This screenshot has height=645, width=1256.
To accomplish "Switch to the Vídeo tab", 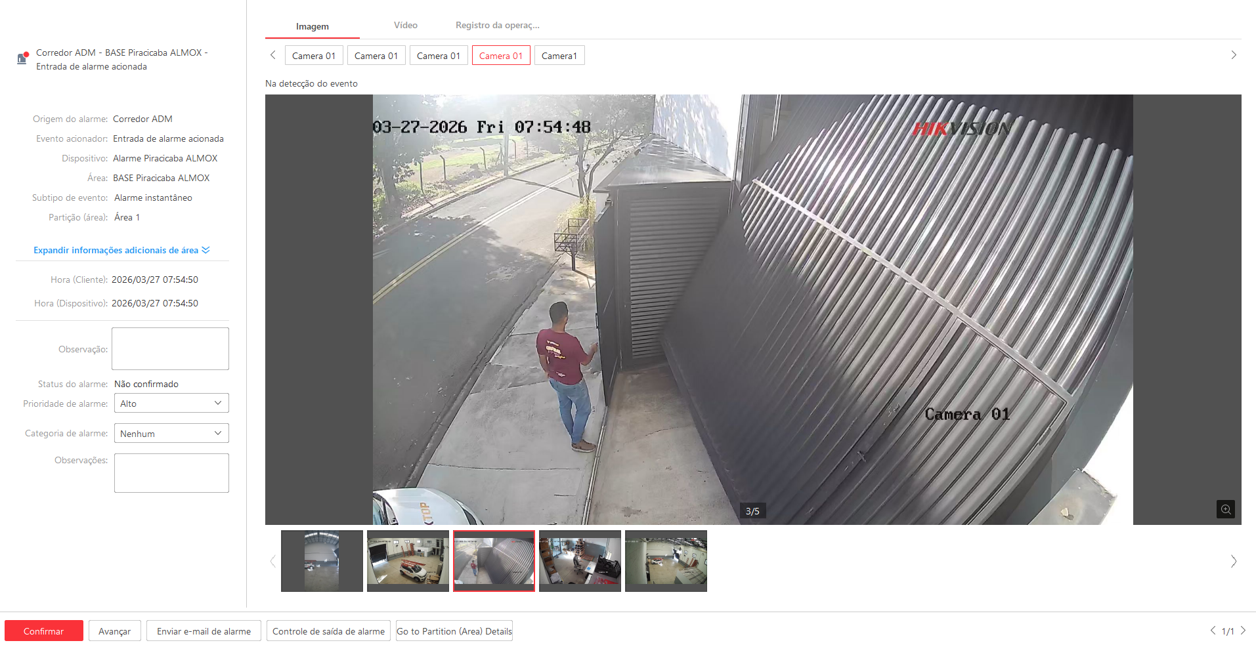I will (405, 26).
